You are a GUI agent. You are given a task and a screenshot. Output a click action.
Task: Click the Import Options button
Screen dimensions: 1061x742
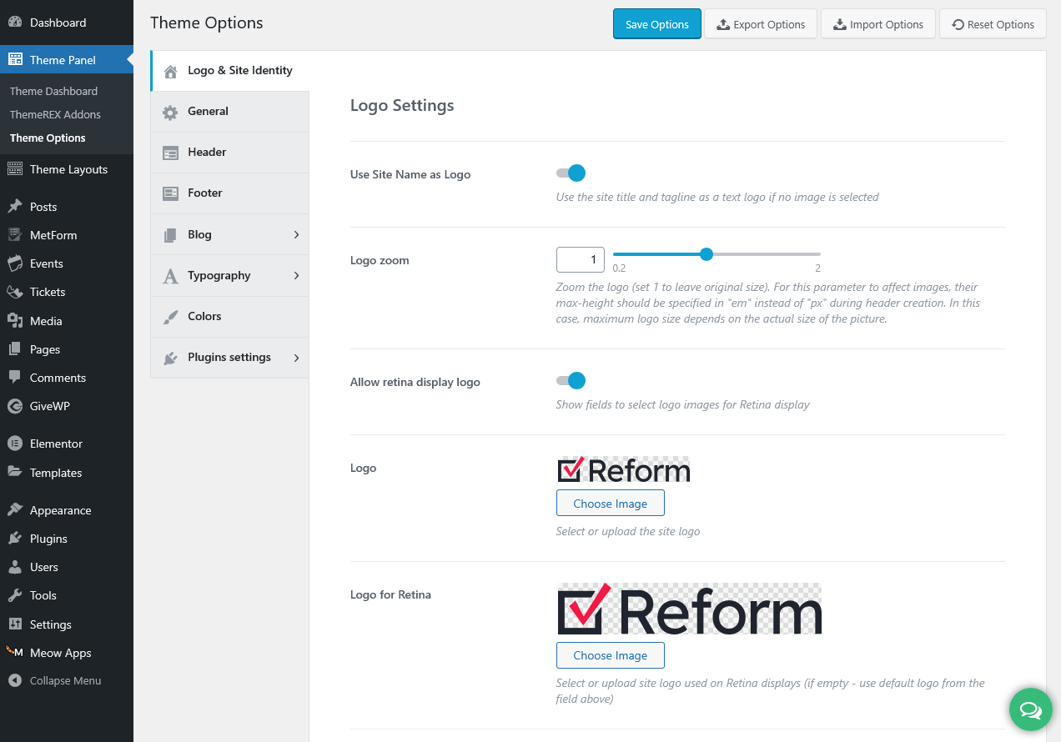click(x=878, y=24)
